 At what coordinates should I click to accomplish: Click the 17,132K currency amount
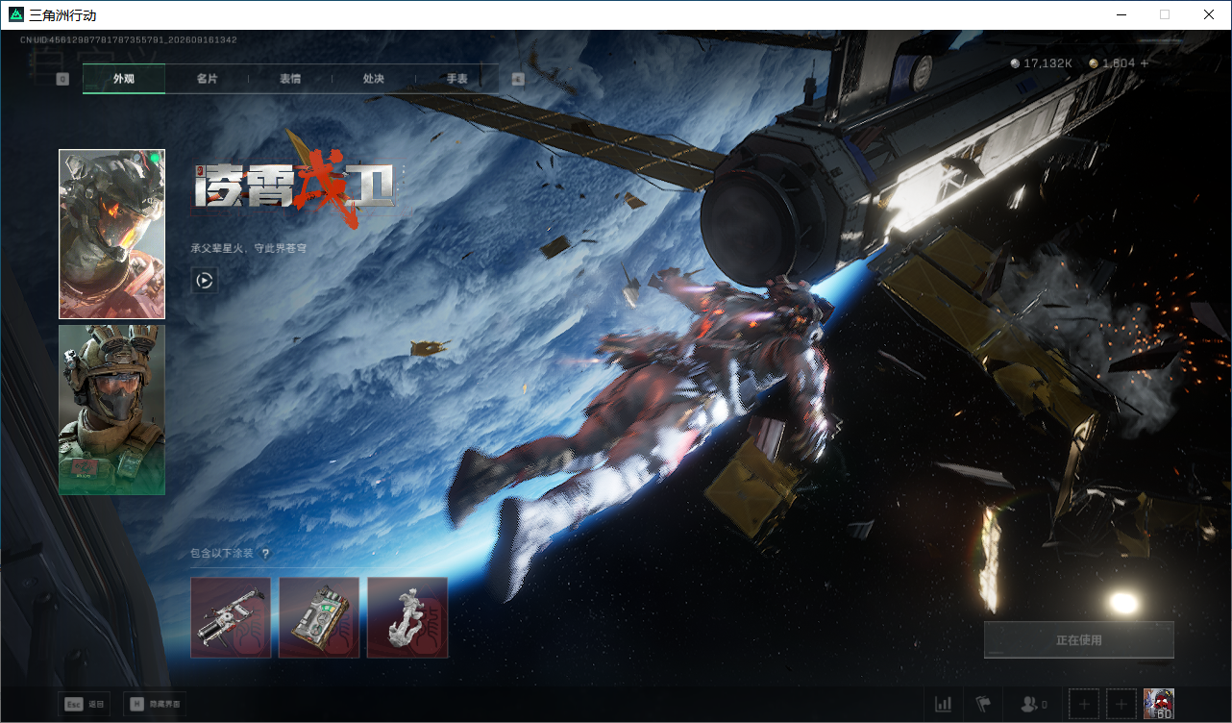pos(1047,63)
